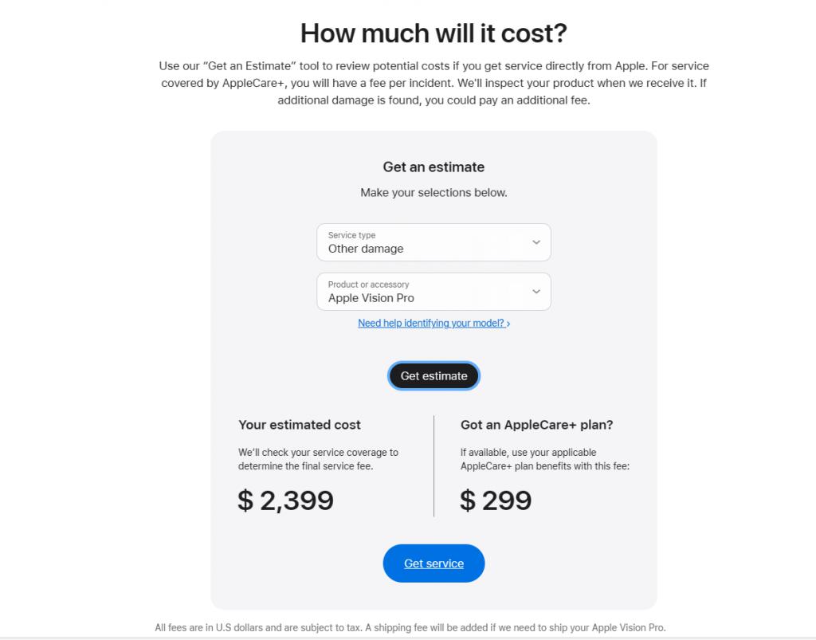Open "Need help identifying your model?" link
Screen dimensions: 816x640
point(433,324)
